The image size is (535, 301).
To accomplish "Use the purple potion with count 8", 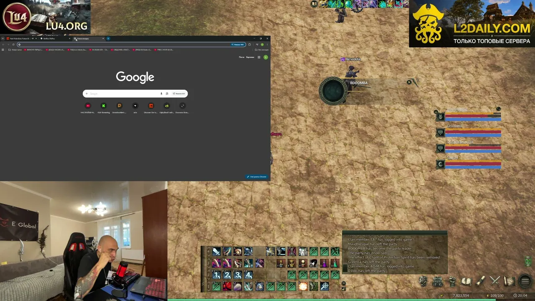I will point(324,263).
